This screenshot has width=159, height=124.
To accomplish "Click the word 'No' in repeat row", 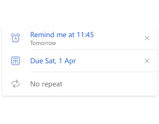I will (x=35, y=84).
